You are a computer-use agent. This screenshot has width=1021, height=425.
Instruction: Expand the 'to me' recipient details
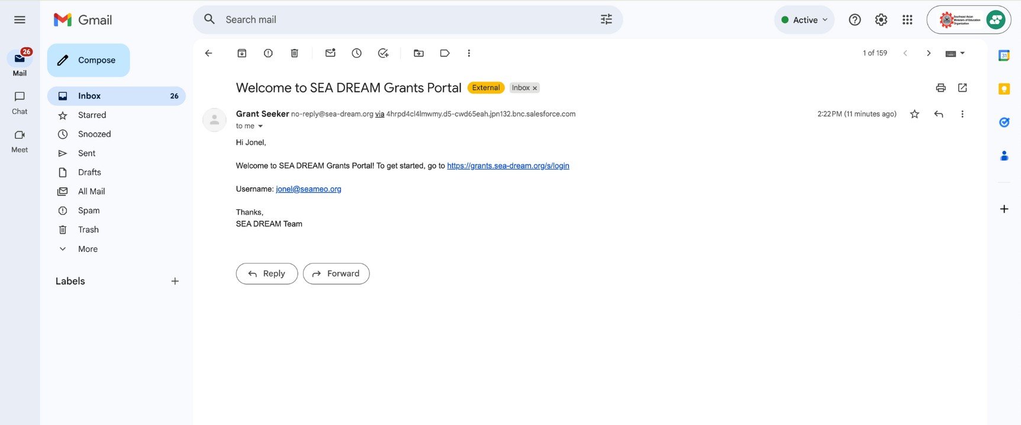[x=260, y=126]
